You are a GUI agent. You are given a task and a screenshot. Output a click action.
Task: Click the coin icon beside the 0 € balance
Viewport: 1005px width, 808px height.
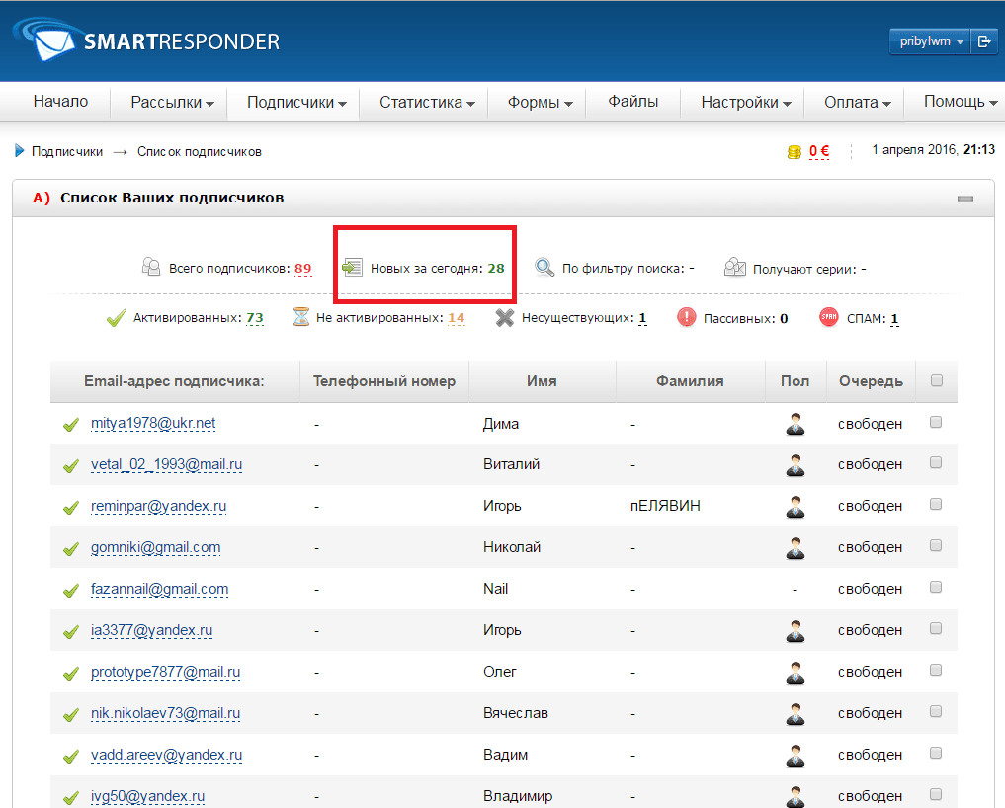click(796, 151)
